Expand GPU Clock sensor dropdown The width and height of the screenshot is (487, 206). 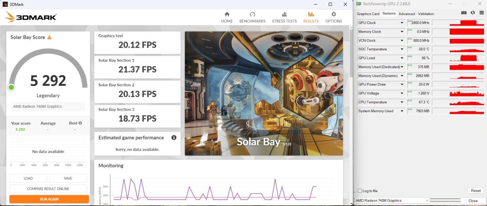[x=402, y=23]
